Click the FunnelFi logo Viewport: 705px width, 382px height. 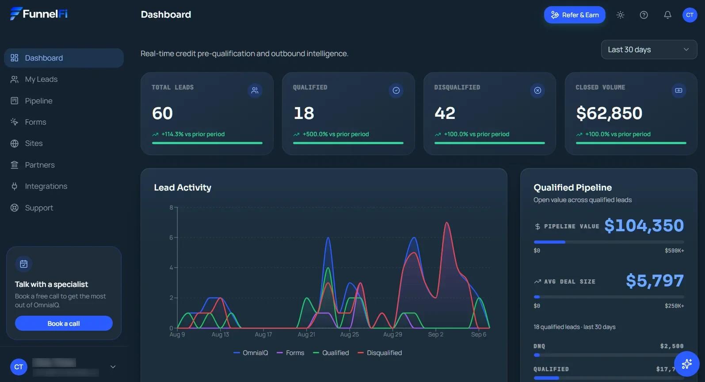coord(39,14)
